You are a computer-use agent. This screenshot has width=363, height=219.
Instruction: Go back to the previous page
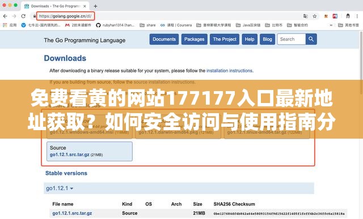[x=5, y=16]
